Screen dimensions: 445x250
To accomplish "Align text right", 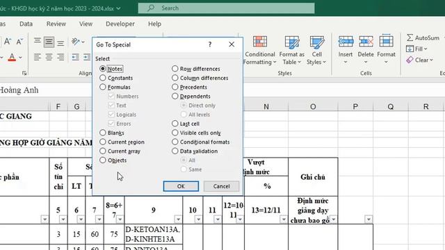I will click(60, 57).
